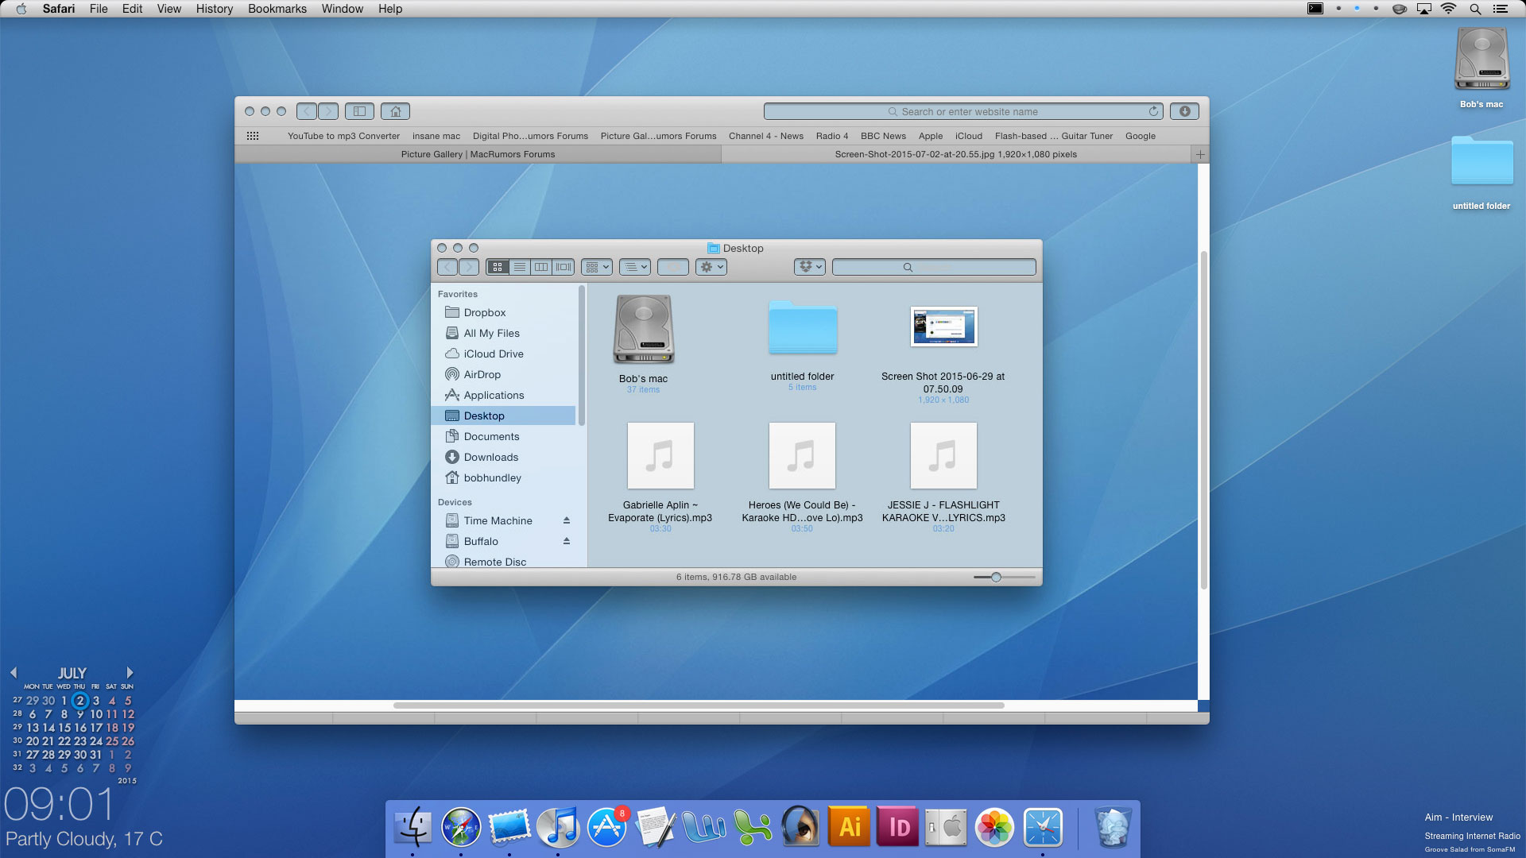1526x858 pixels.
Task: Reload page from the address bar
Action: pyautogui.click(x=1153, y=111)
